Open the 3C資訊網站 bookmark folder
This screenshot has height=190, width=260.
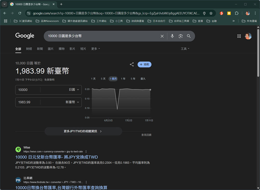(x=23, y=21)
